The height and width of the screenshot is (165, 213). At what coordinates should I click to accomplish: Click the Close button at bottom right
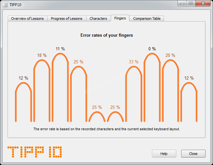(193, 154)
